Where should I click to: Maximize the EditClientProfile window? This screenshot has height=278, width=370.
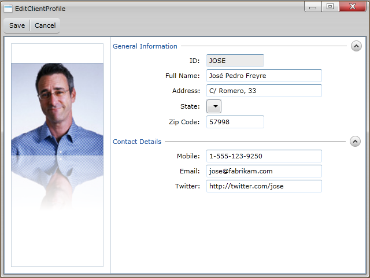point(330,6)
